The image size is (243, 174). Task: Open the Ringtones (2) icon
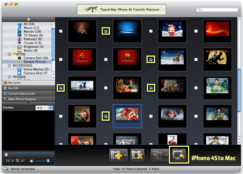coord(19,47)
